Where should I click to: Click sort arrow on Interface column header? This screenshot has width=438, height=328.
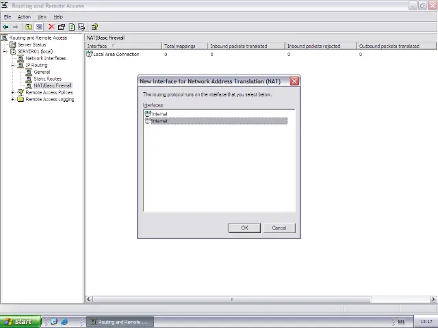[x=114, y=46]
